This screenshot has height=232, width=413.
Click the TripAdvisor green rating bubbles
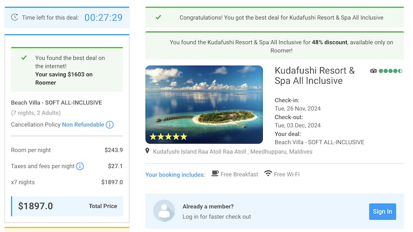(391, 71)
